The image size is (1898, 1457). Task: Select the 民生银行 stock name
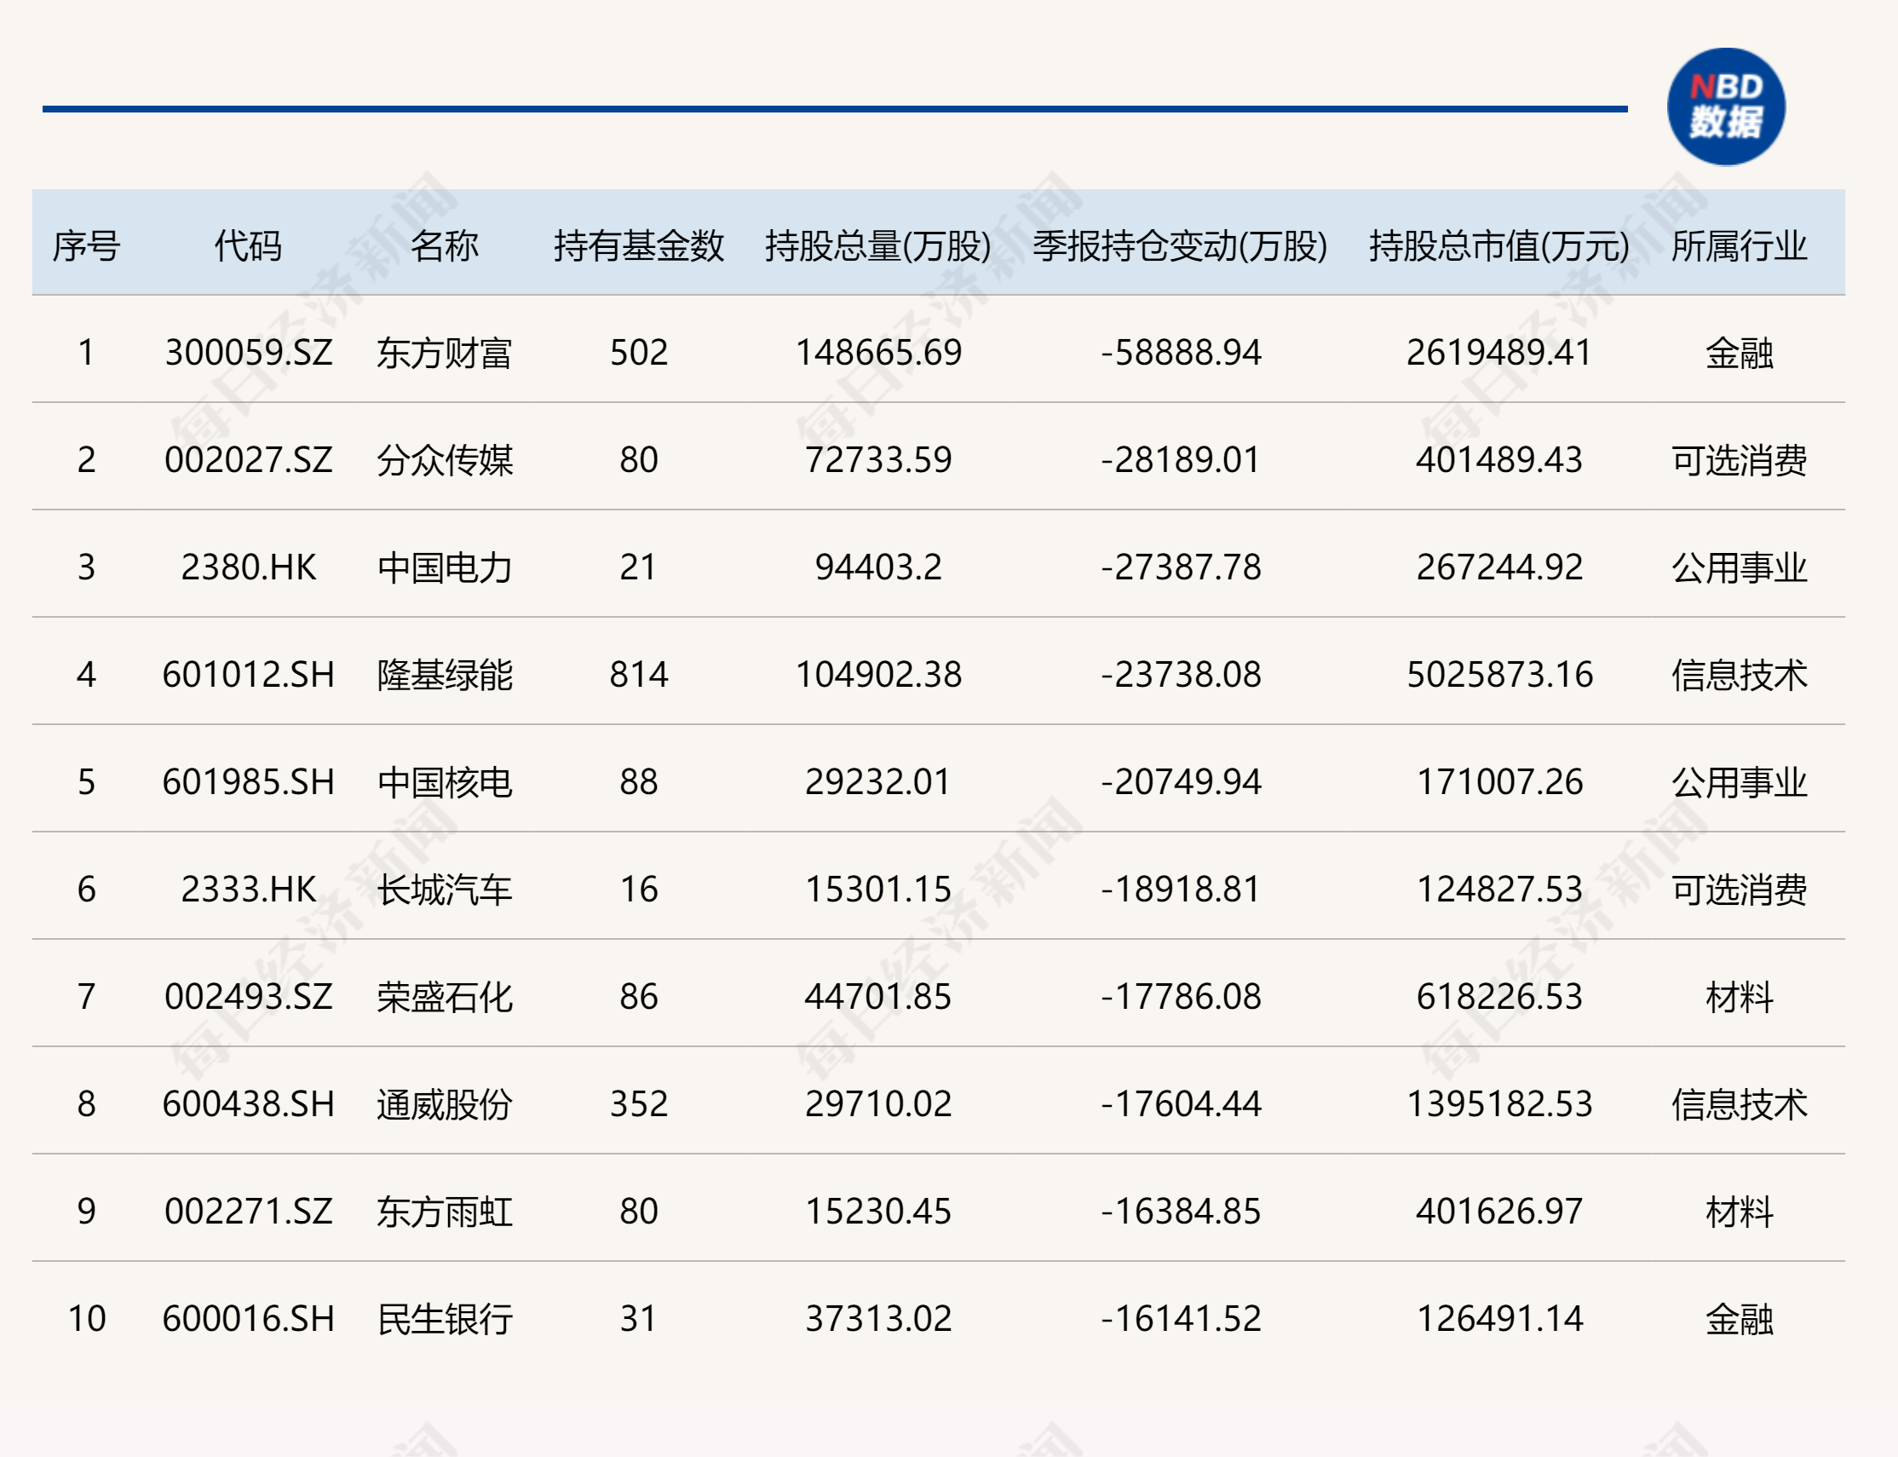pos(448,1319)
